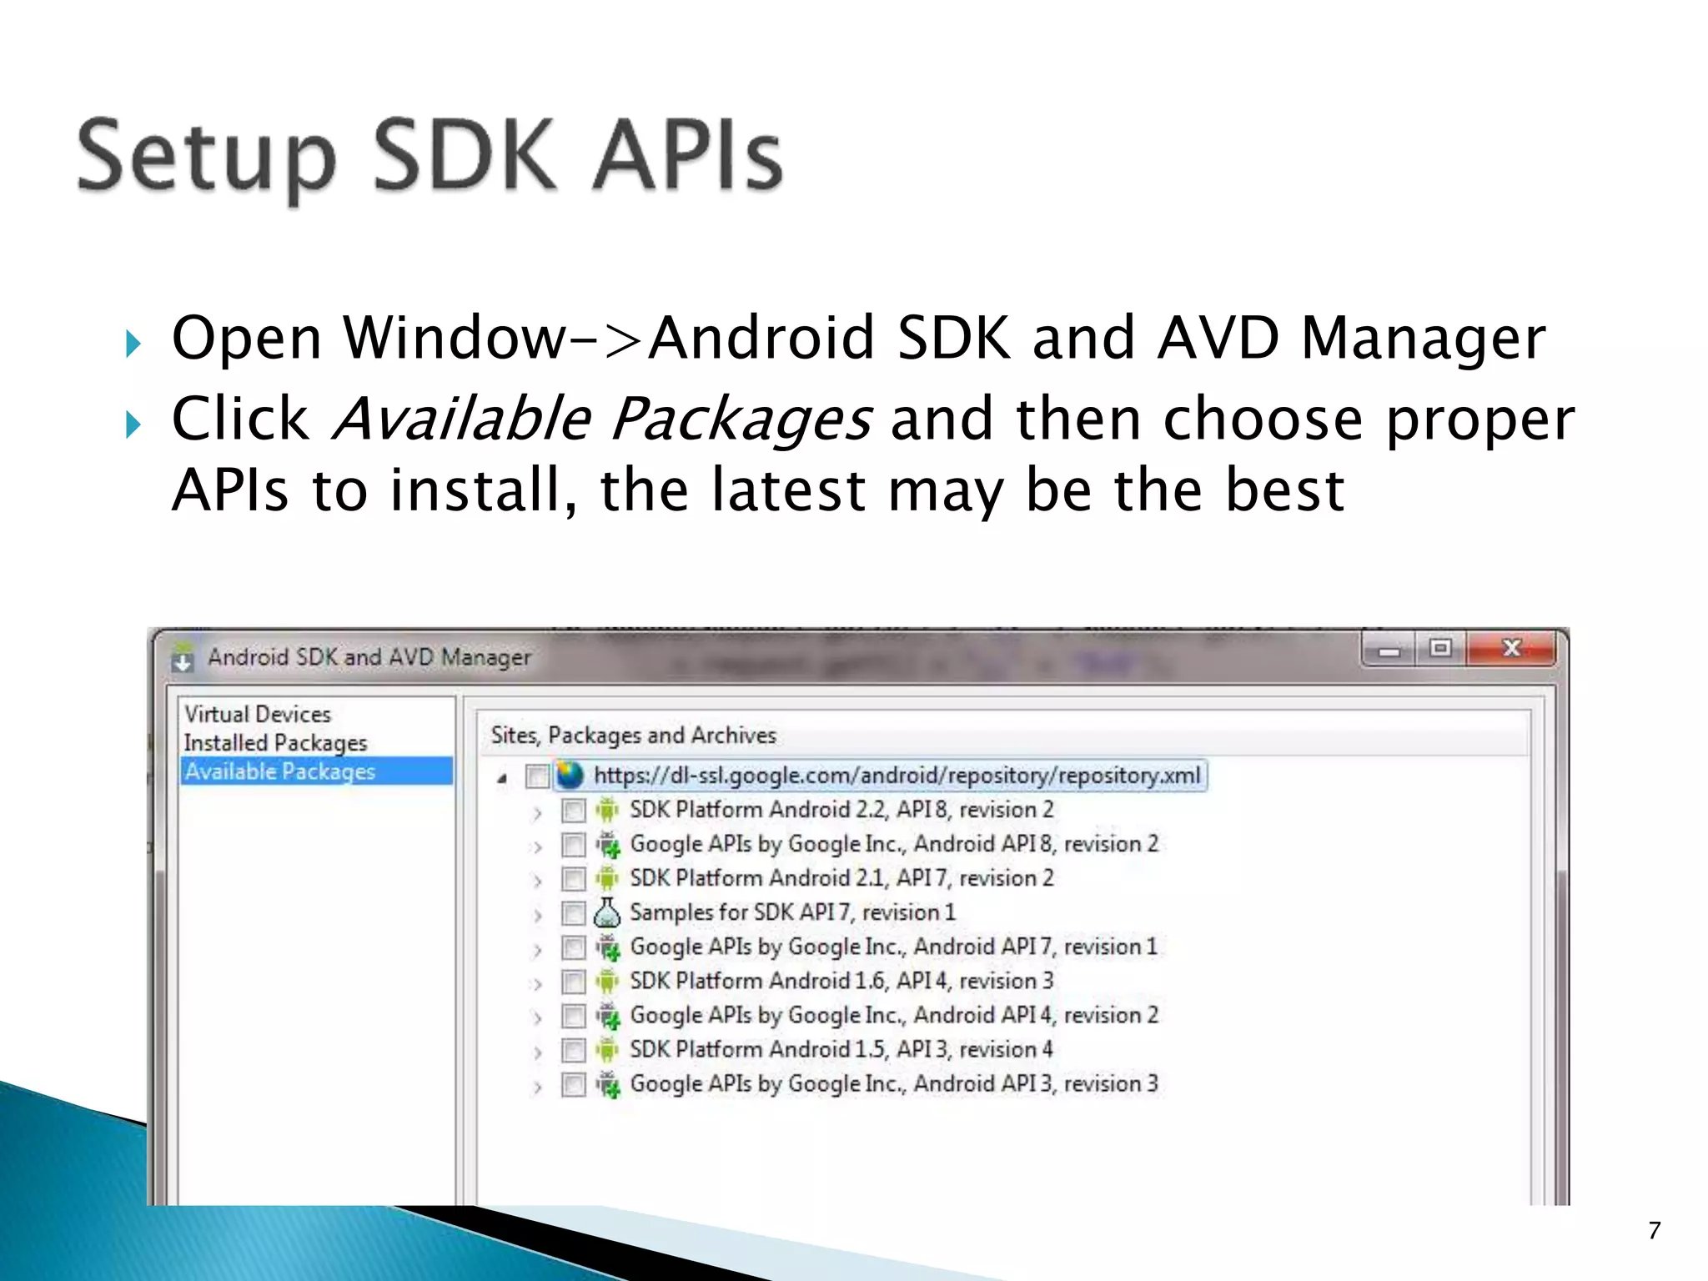Image resolution: width=1708 pixels, height=1281 pixels.
Task: Click the globe icon beside repository URL
Action: 570,776
